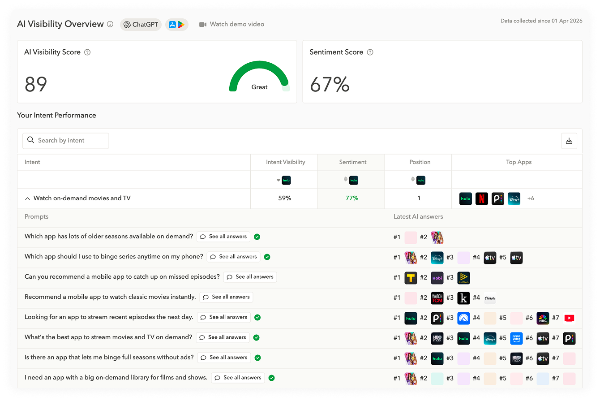This screenshot has width=600, height=401.
Task: See all answers for classic movies prompt
Action: (x=226, y=297)
